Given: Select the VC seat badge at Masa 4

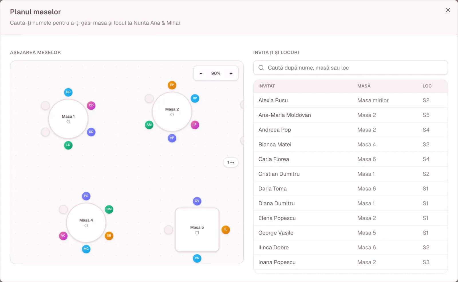Looking at the screenshot, I should tap(63, 236).
